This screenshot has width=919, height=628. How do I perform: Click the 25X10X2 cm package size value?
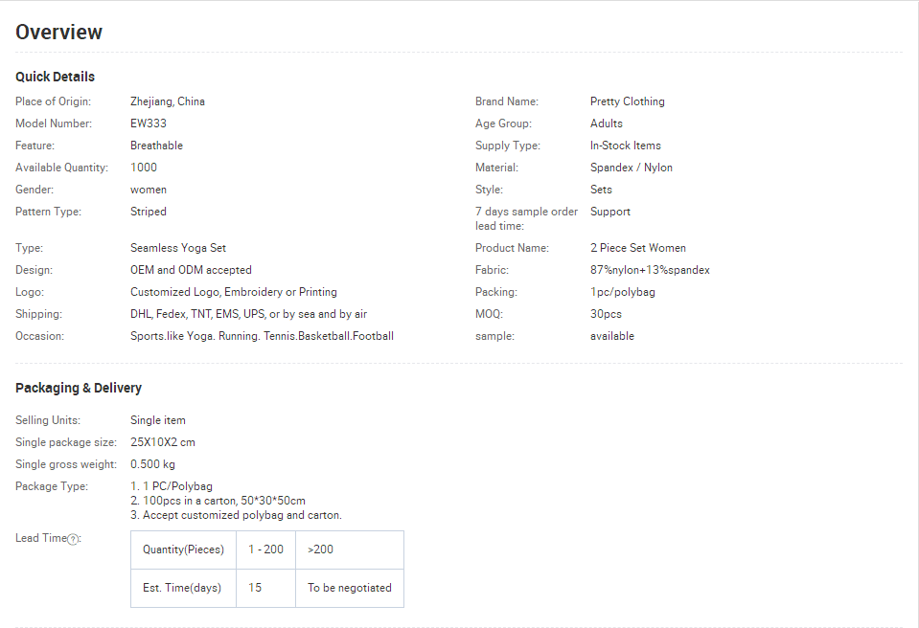[x=163, y=442]
